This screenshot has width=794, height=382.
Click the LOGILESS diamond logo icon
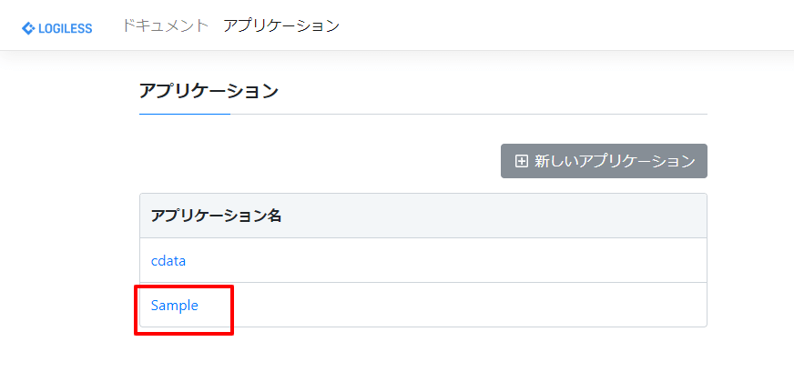pos(28,28)
